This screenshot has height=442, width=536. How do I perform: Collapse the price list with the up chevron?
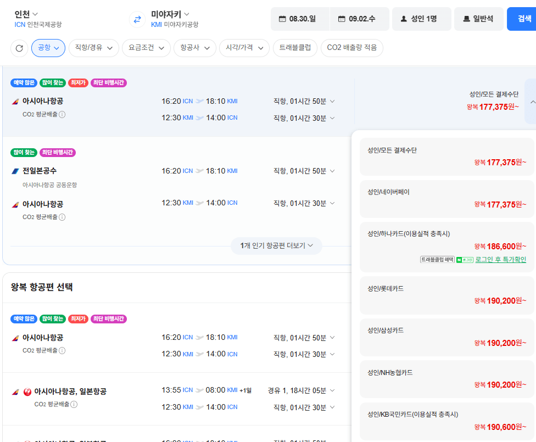tap(533, 102)
